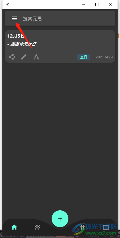The width and height of the screenshot is (120, 238).
Task: Maximize the application window
Action: tap(97, 5)
